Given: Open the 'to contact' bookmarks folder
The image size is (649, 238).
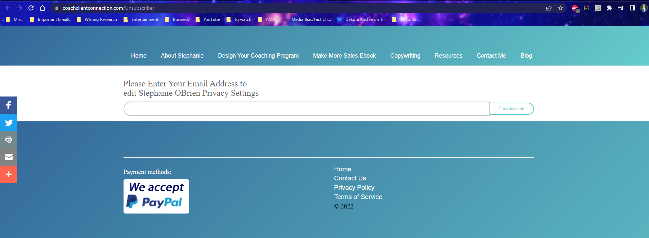Looking at the screenshot, I should (x=406, y=19).
